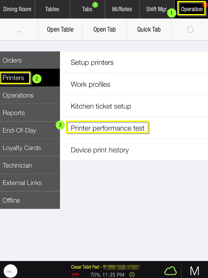Select Printers in the sidebar
Screen dimensions: 208x278
coord(13,78)
